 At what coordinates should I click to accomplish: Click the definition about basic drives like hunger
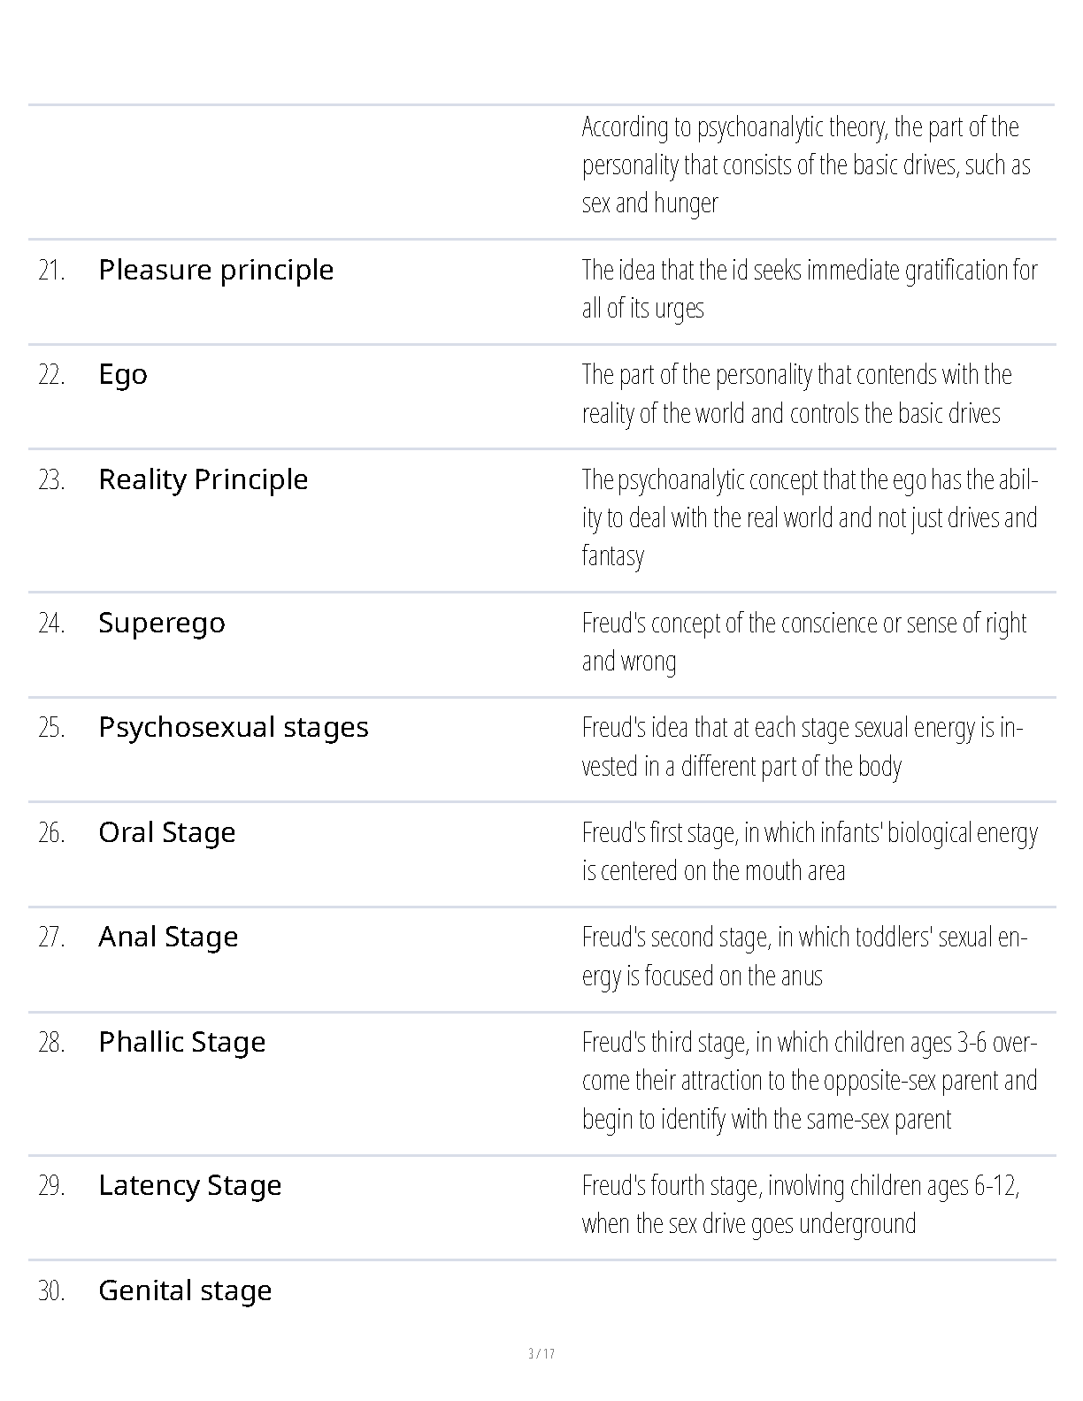(x=805, y=165)
